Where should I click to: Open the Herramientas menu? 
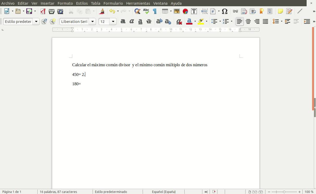[x=138, y=3]
